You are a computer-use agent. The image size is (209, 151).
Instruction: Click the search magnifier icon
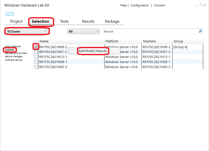coord(200,31)
